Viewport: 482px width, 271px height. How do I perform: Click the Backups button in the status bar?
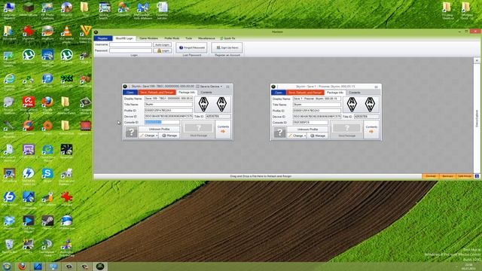point(447,176)
